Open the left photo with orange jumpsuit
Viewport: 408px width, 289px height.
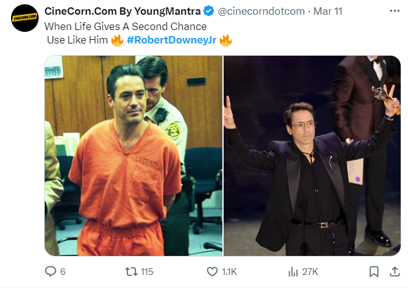coord(134,156)
